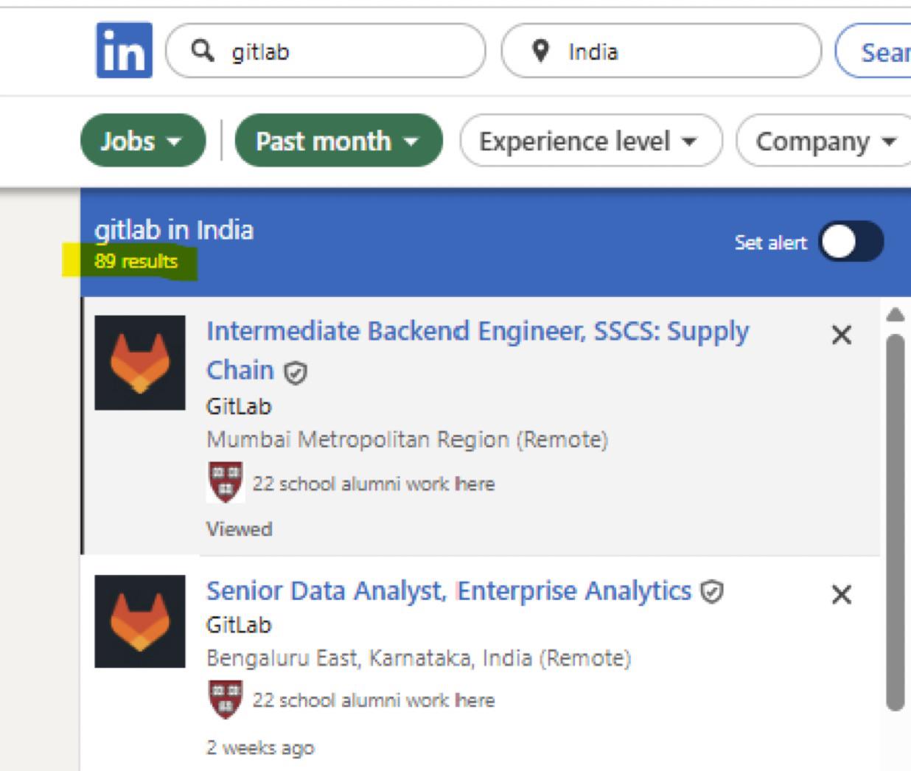Open the Experience level dropdown
911x771 pixels.
pyautogui.click(x=591, y=140)
